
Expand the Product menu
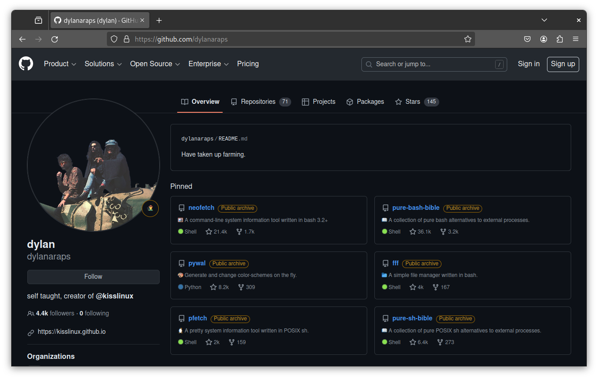(x=60, y=64)
